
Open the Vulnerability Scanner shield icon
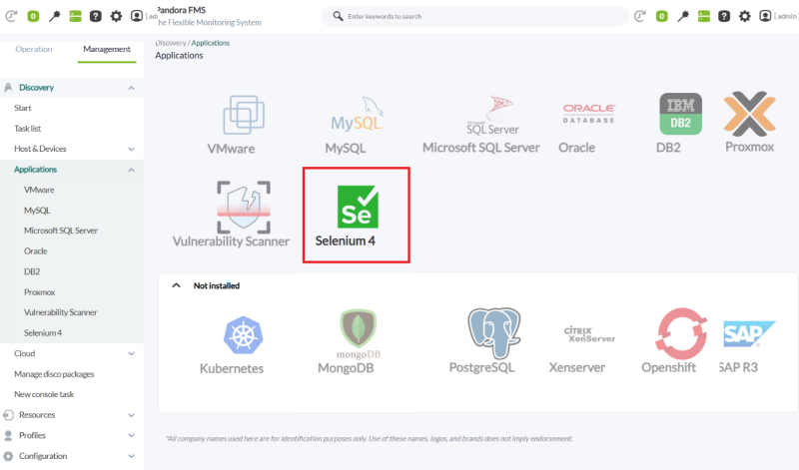pyautogui.click(x=244, y=207)
